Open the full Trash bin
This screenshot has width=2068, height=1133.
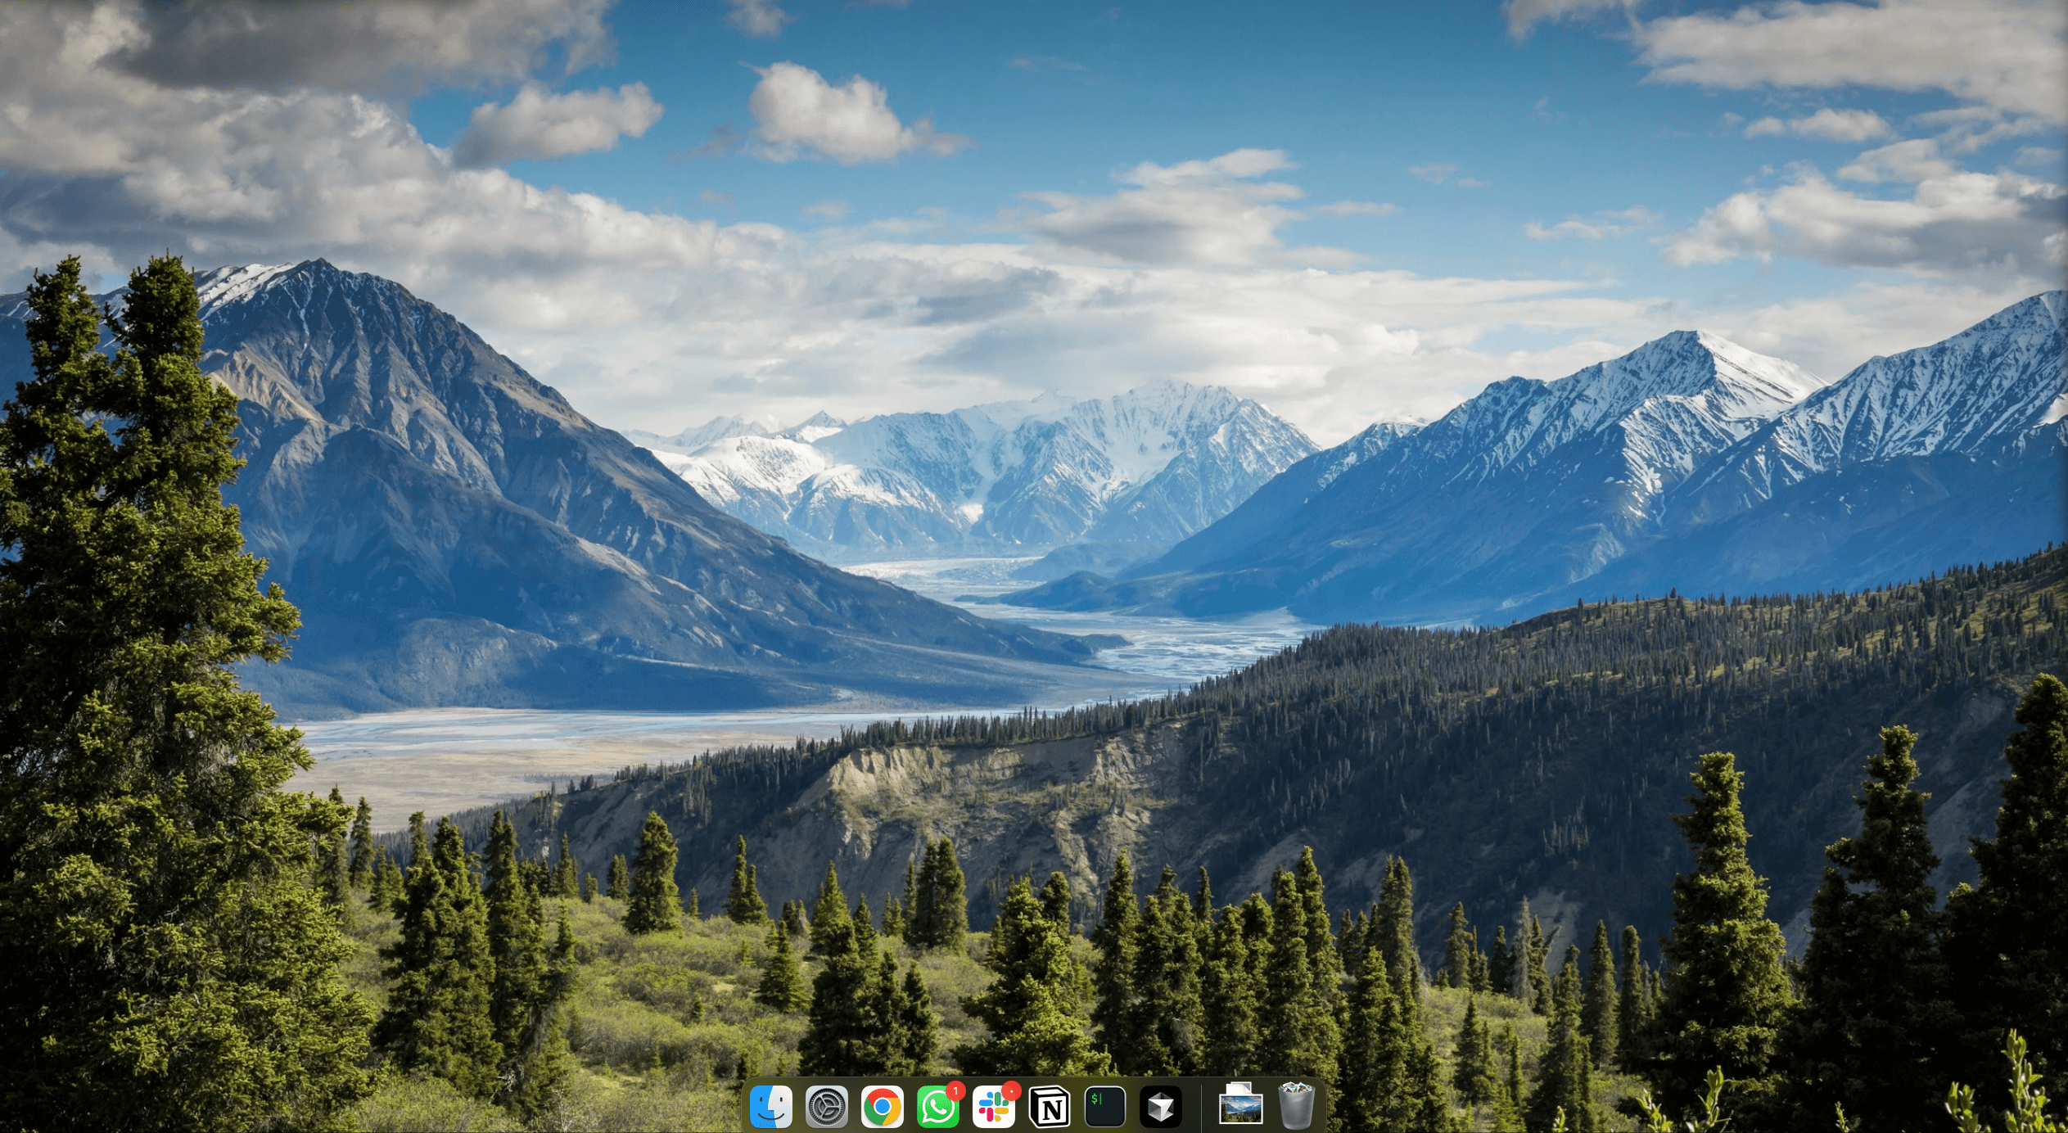[1296, 1107]
